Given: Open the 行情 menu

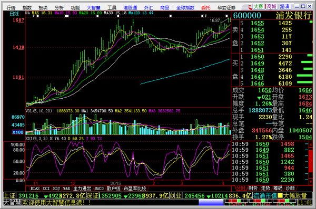Looking at the screenshot, I should pos(11,8).
